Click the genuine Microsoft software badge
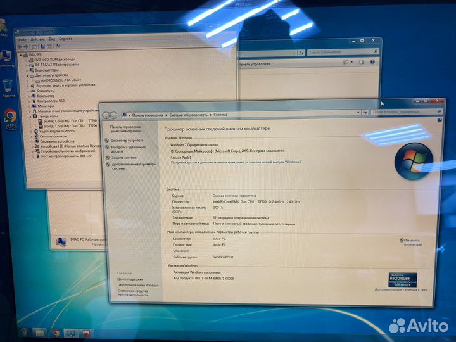Viewport: 456px width, 342px height. coord(403,280)
